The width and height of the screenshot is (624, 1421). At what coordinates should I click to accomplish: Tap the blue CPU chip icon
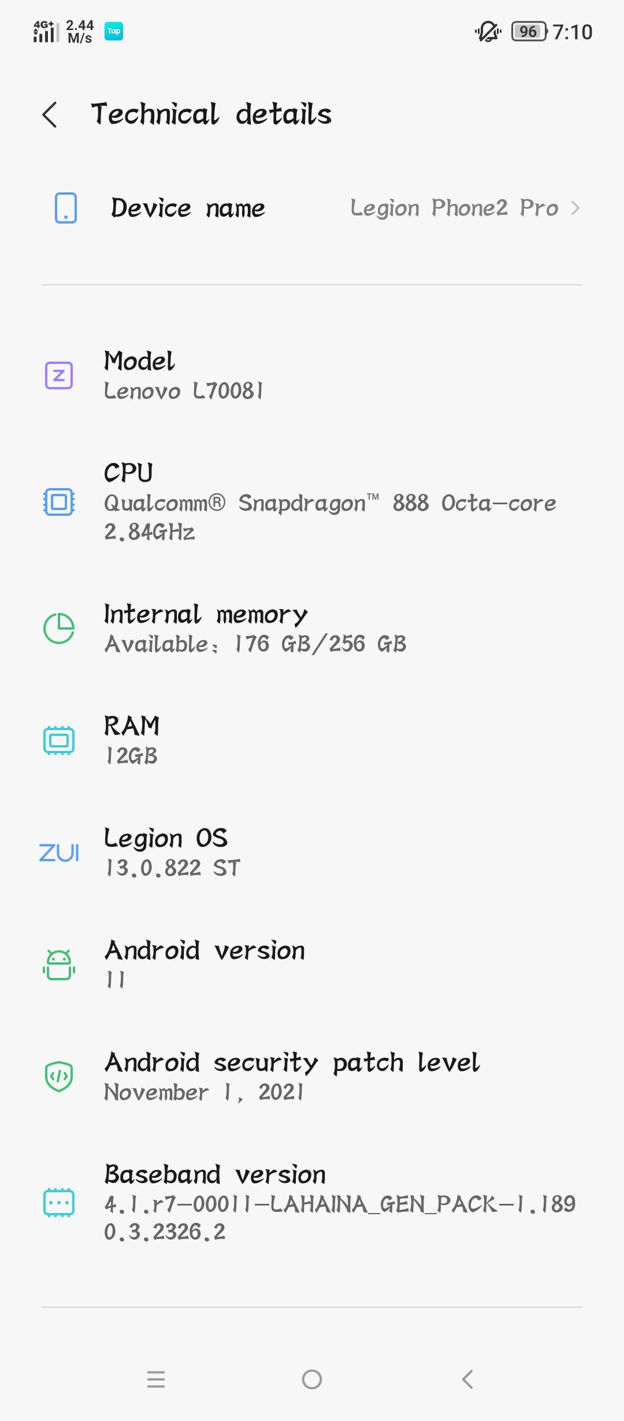click(x=59, y=501)
